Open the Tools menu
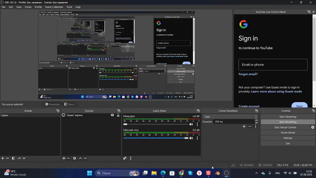The image size is (316, 178). (x=69, y=7)
